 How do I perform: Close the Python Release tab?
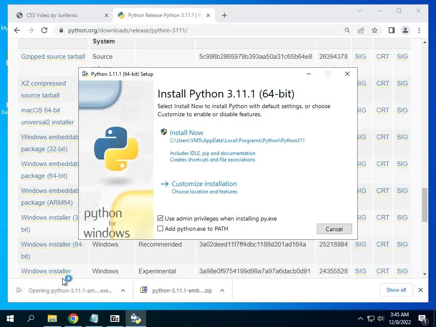[208, 15]
